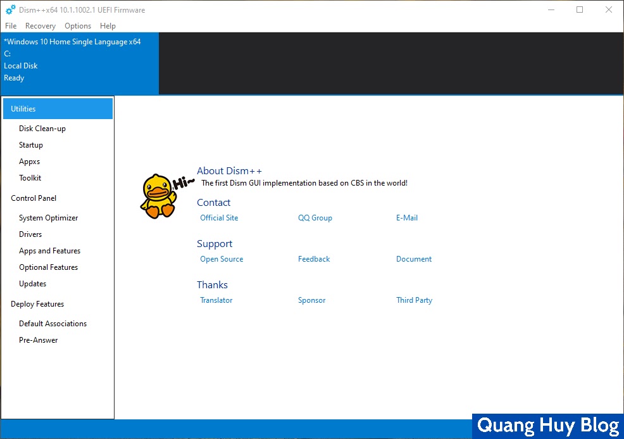
Task: Minimize the Dism++ window
Action: coord(551,10)
